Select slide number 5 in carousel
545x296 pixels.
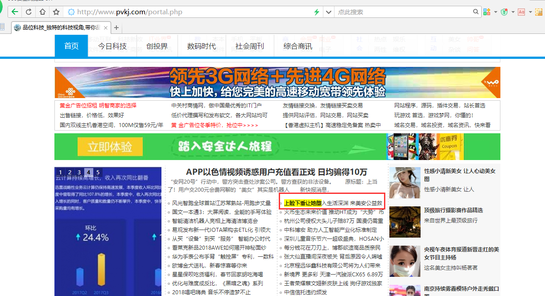point(98,172)
